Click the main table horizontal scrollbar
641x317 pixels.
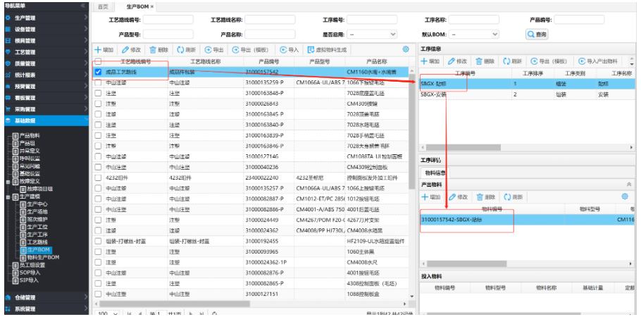click(x=175, y=304)
